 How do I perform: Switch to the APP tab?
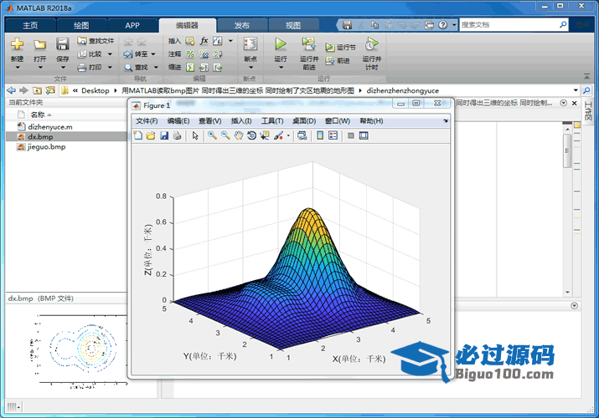pyautogui.click(x=132, y=26)
